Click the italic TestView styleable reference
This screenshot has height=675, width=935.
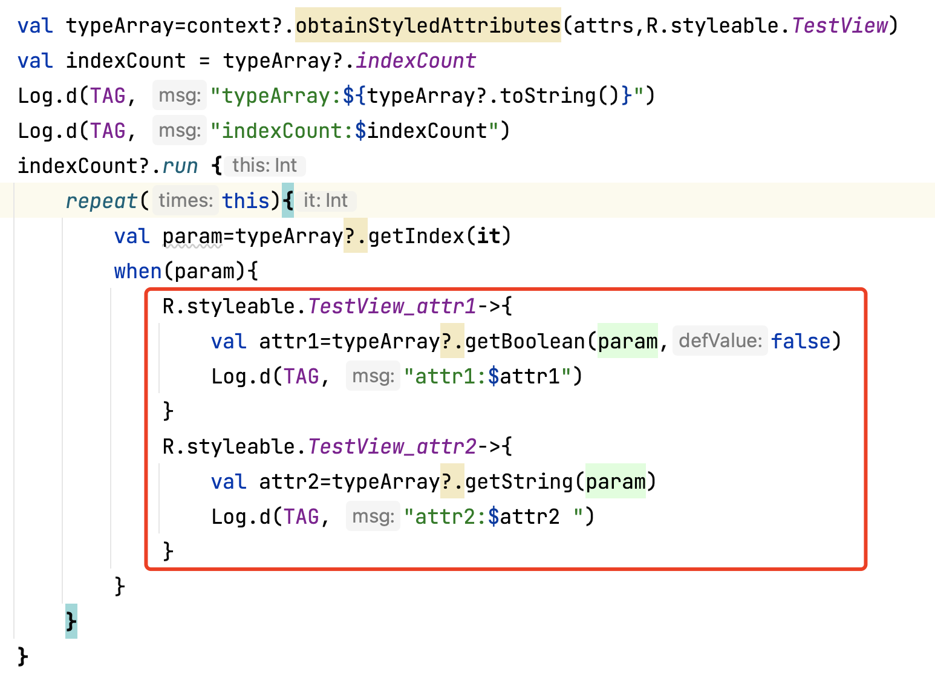pos(839,25)
